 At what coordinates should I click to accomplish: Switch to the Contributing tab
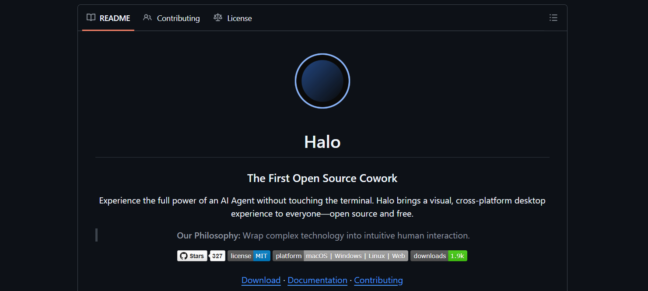coord(179,18)
